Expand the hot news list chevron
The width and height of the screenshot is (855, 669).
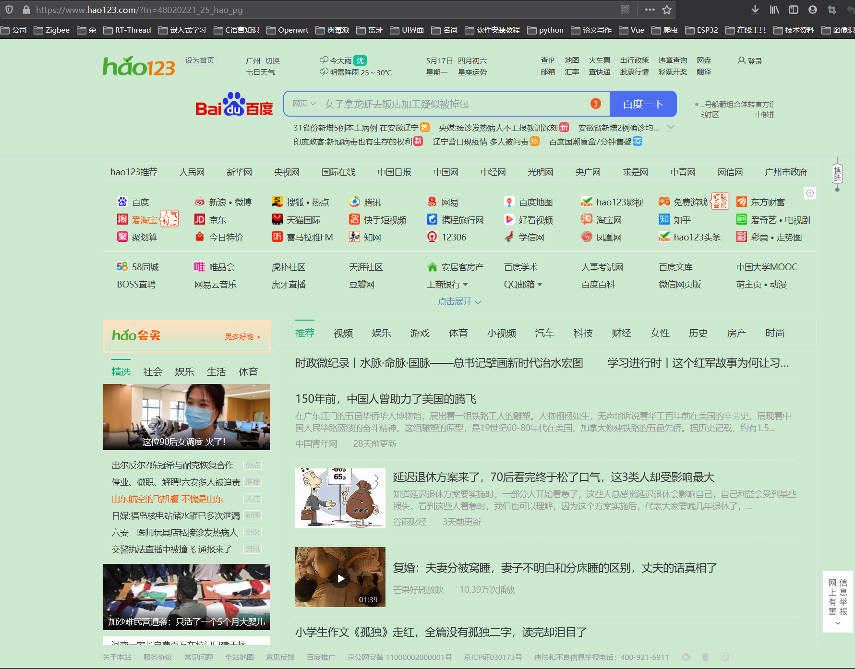[671, 127]
